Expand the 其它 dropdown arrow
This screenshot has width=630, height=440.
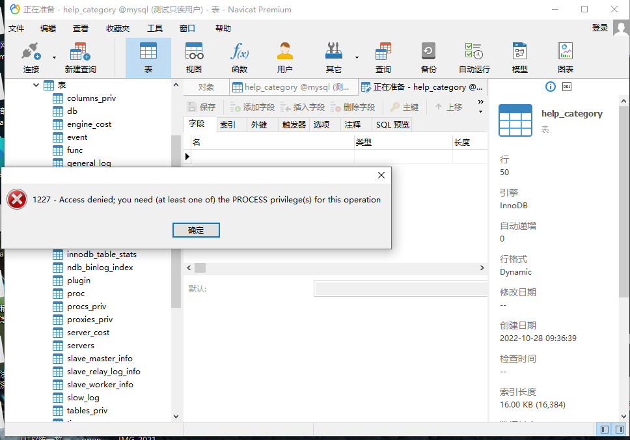[x=357, y=57]
